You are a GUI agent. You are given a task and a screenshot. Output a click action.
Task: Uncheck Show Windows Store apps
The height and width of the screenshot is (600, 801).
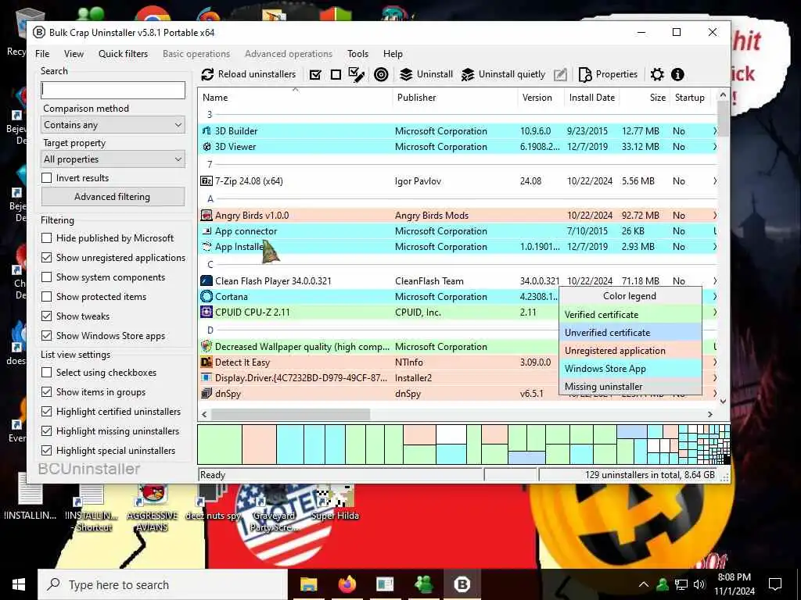(46, 336)
